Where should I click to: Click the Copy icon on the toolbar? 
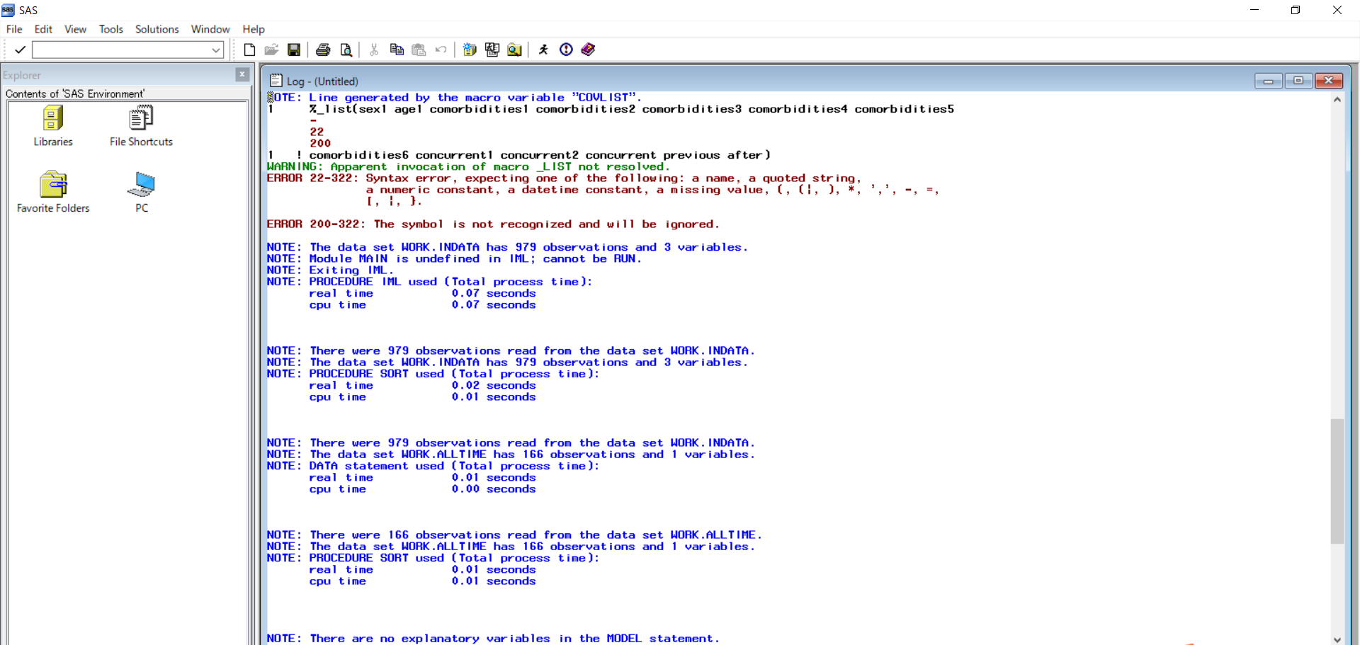coord(397,50)
